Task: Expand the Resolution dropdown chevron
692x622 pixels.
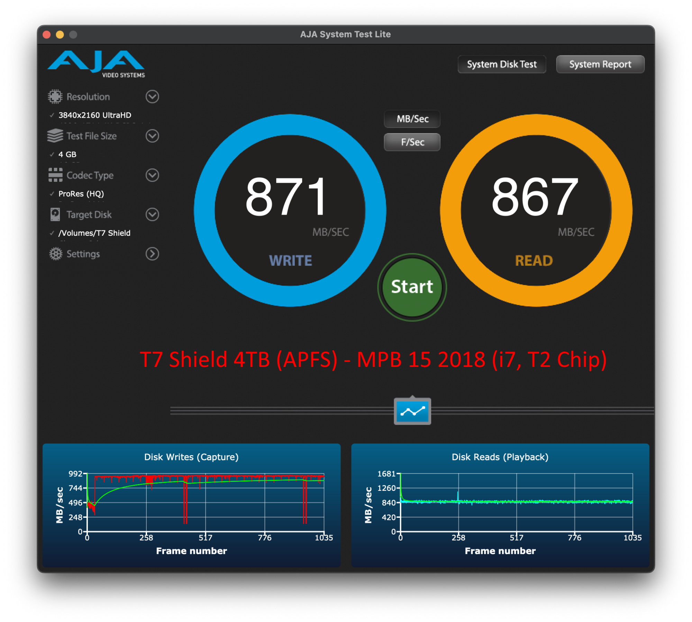Action: 152,97
